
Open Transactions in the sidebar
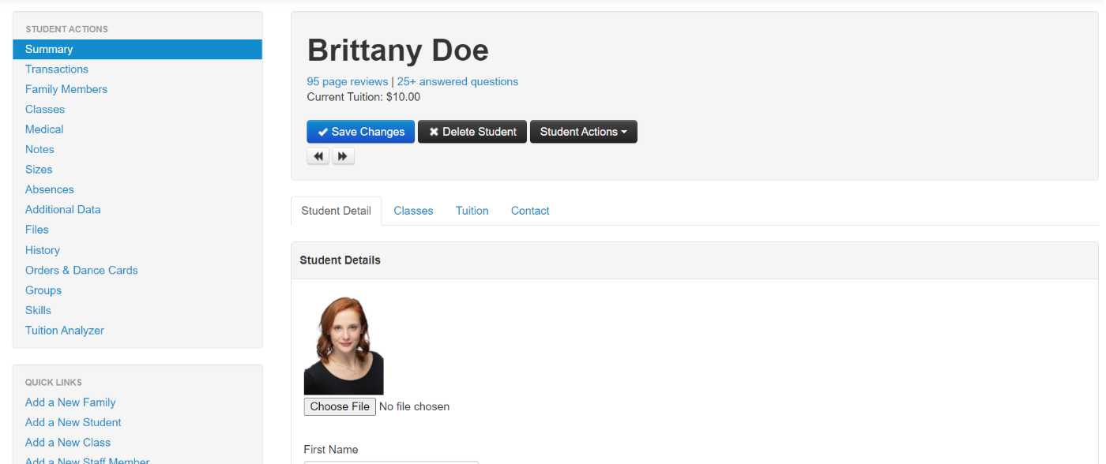57,69
